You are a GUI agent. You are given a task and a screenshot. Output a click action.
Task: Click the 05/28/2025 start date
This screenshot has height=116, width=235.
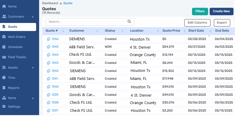(197, 39)
